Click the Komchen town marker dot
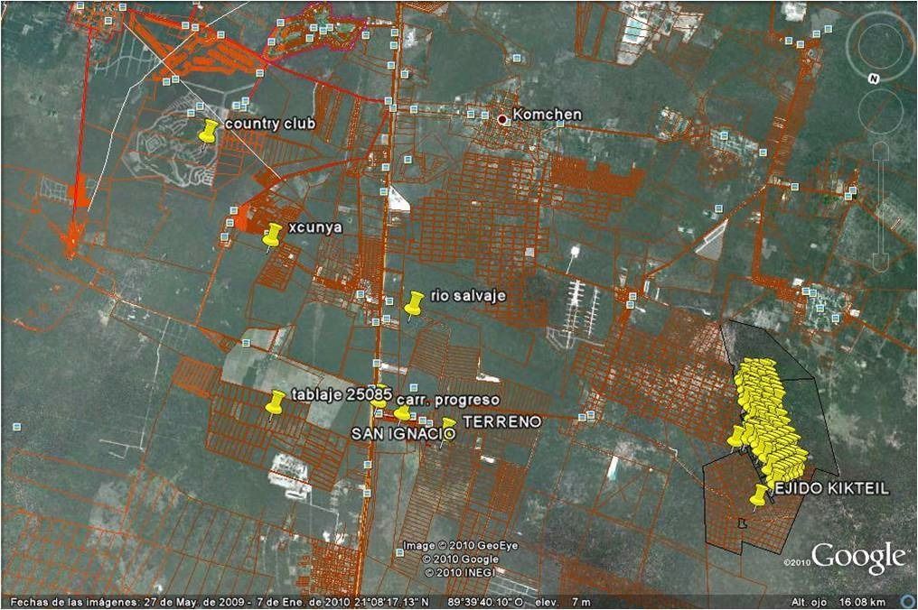The height and width of the screenshot is (610, 918). pyautogui.click(x=502, y=118)
